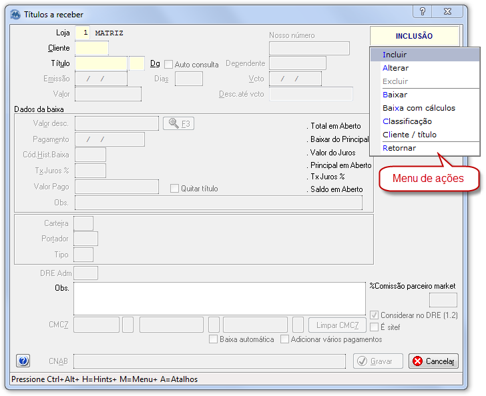
Task: Click the MATRIZ store name text
Action: tap(109, 33)
